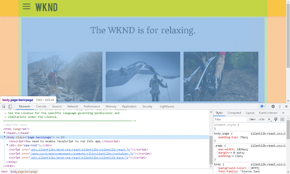Click the WKND logo
The image size is (290, 174).
pyautogui.click(x=46, y=7)
